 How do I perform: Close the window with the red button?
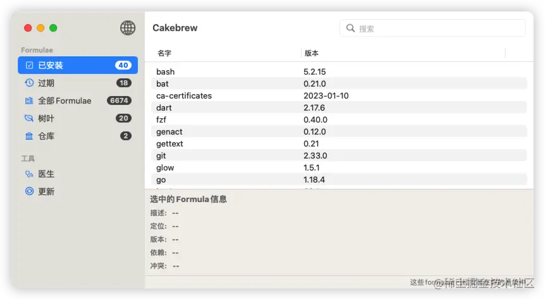(x=28, y=28)
